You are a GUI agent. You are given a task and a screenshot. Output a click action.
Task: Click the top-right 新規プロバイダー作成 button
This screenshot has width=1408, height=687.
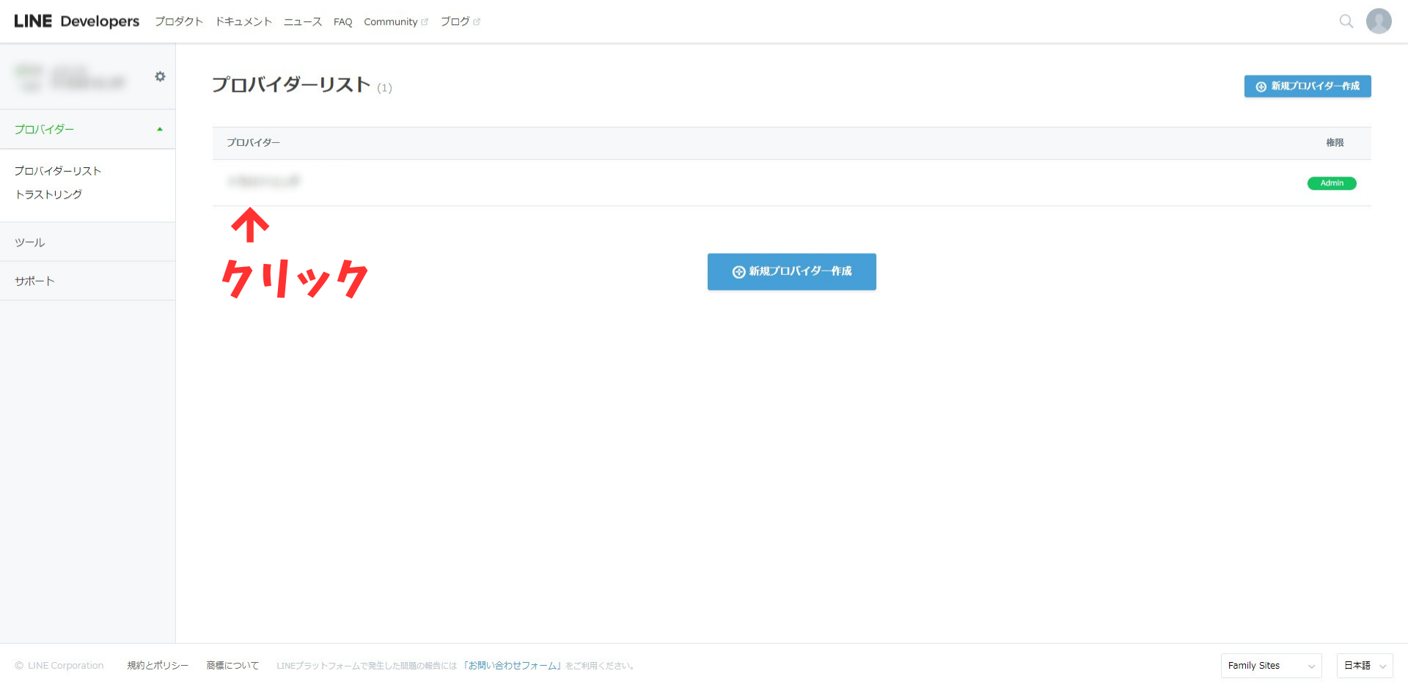pos(1308,87)
